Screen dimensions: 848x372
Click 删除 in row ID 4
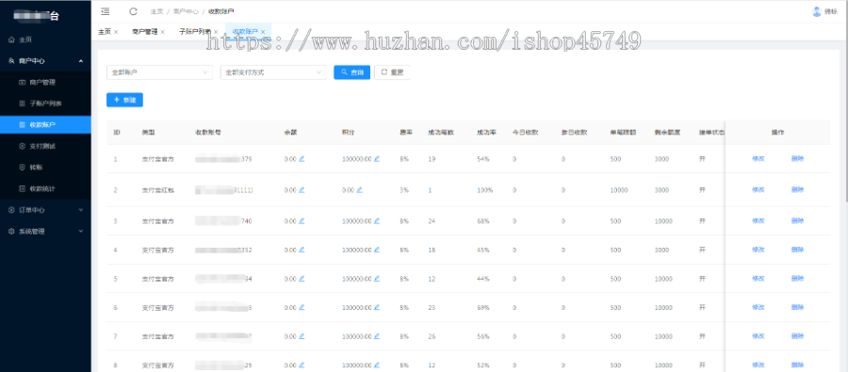click(x=797, y=250)
